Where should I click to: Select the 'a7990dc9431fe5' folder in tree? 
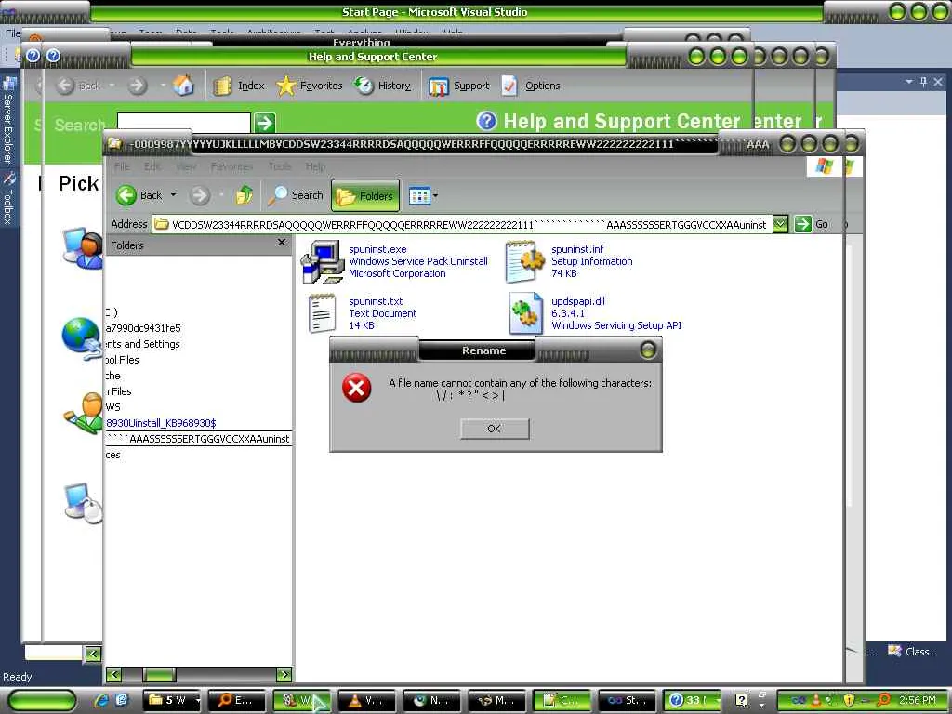(143, 328)
